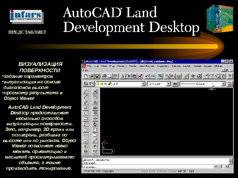Select the Offset tool
Image resolution: width=238 pixels, height=178 pixels.
point(95,107)
